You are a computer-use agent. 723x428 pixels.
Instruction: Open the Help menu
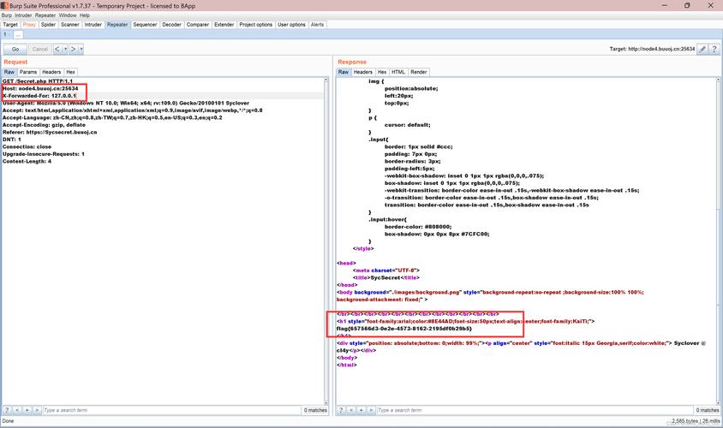[85, 15]
